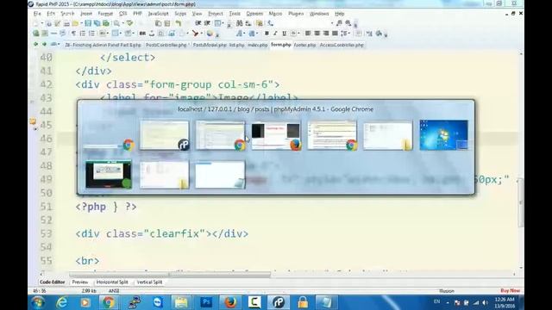
Task: Click the Buy Now link in status bar
Action: (x=510, y=291)
